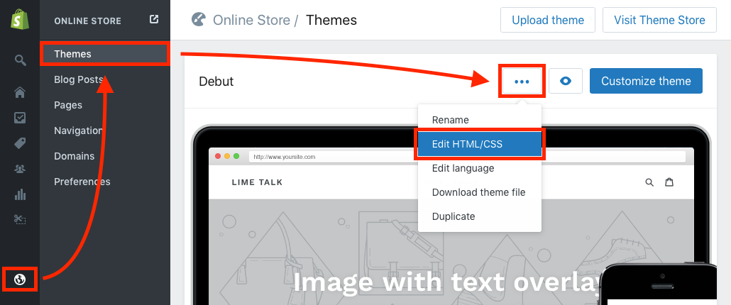
Task: Click the theme preview laptop image
Action: 451,214
